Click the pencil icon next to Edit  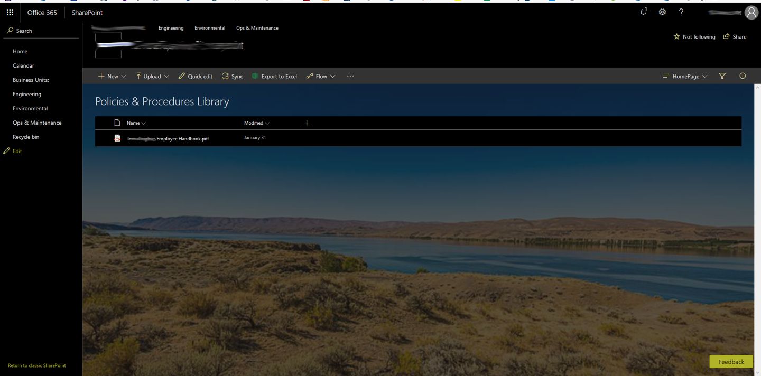coord(6,151)
